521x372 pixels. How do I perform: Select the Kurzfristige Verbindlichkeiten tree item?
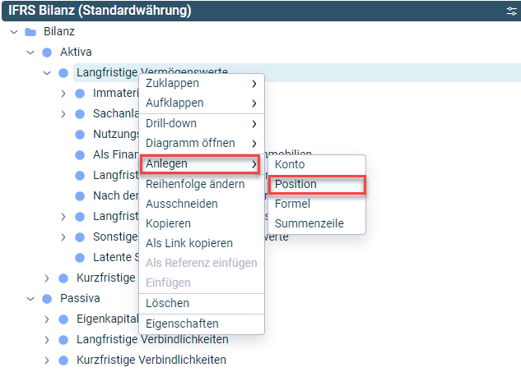tap(151, 360)
